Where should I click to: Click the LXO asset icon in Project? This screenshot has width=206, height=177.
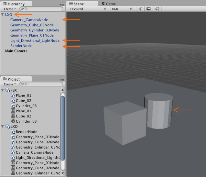pyautogui.click(x=8, y=127)
